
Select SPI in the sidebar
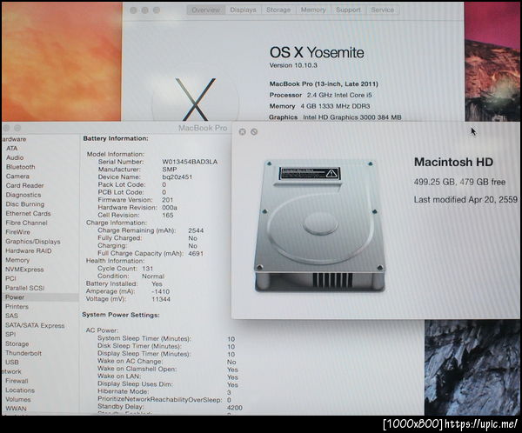(x=10, y=334)
